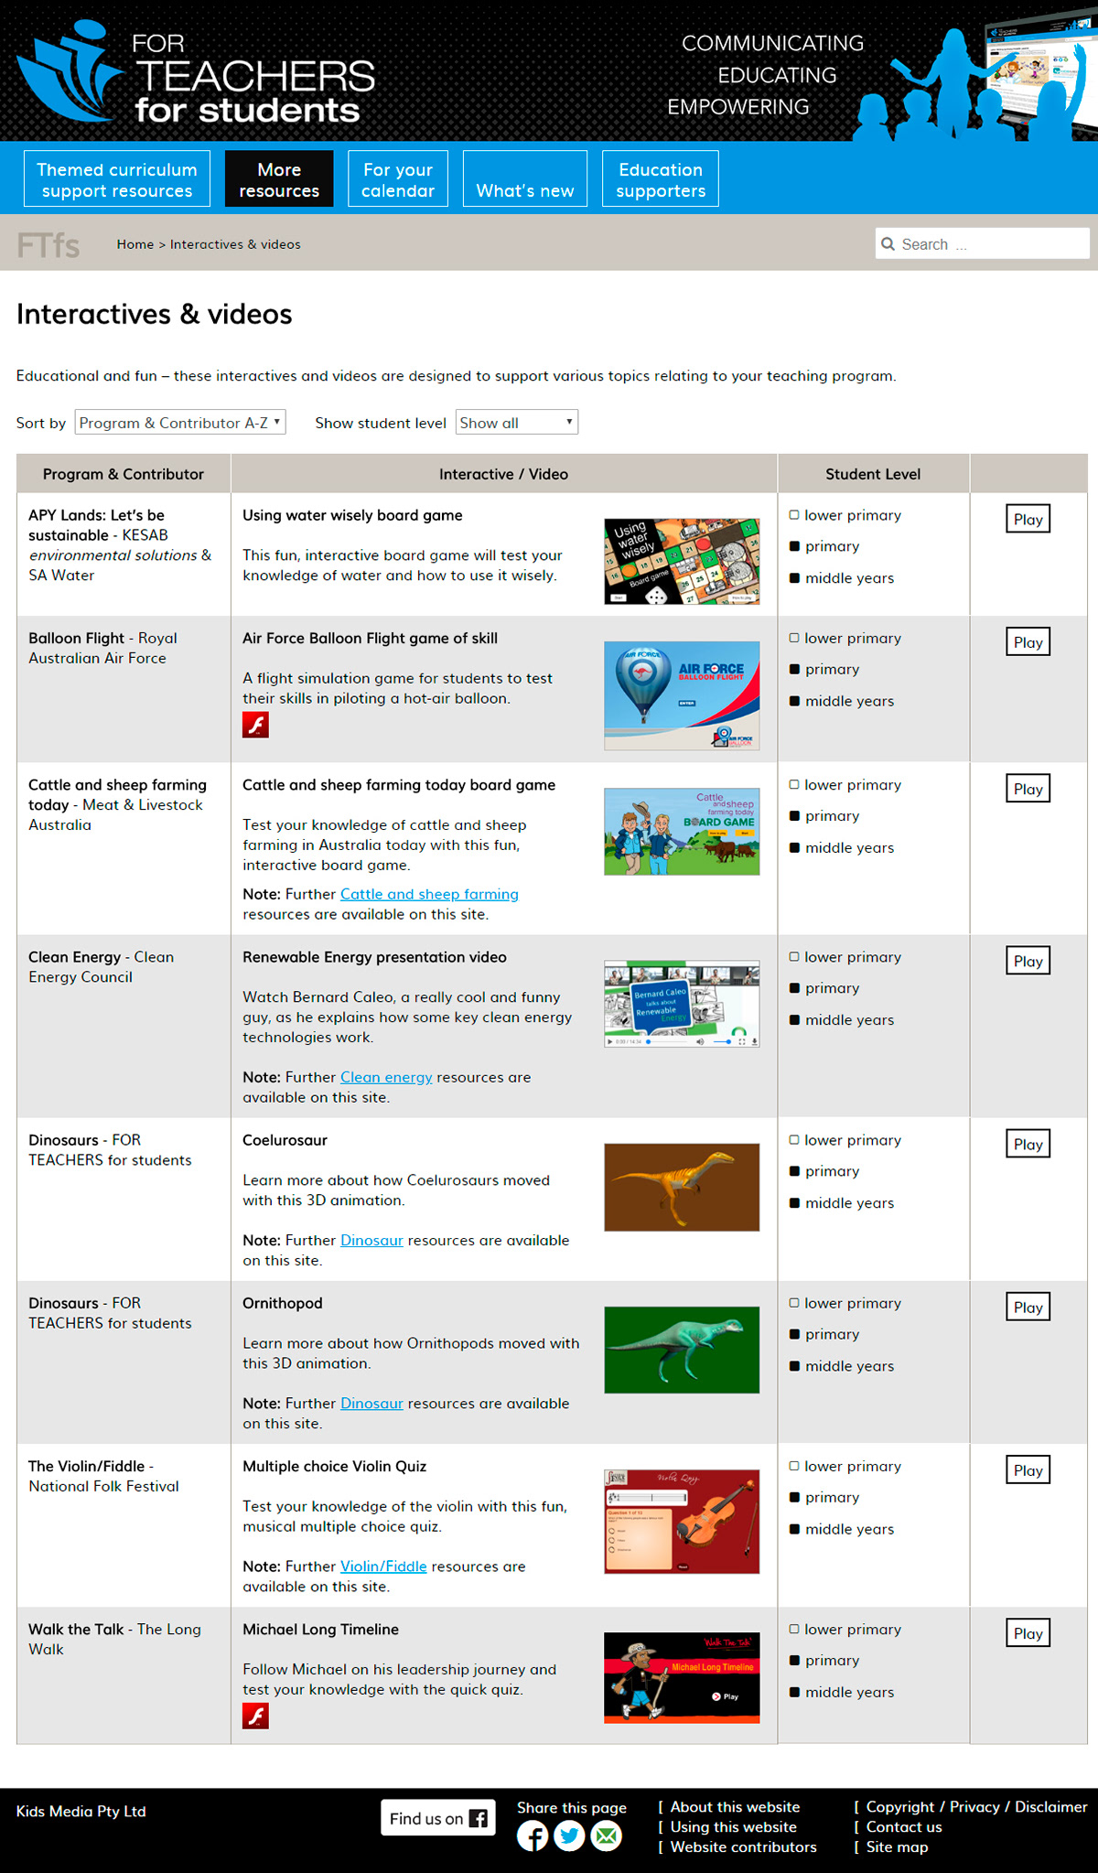Viewport: 1098px width, 1873px height.
Task: Click 'Michael Long Timeline' title text
Action: click(x=320, y=1629)
